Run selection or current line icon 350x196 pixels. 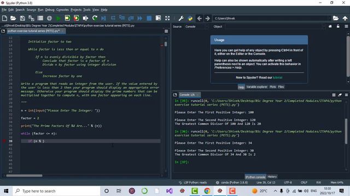(85, 18)
